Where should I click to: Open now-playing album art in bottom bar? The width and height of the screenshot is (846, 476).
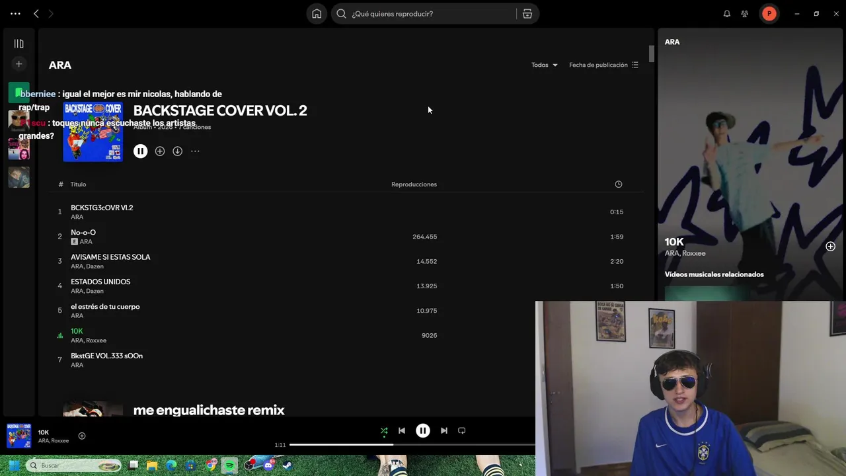[19, 436]
